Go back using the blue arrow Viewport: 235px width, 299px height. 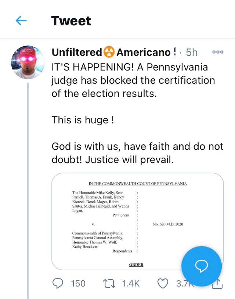21,21
